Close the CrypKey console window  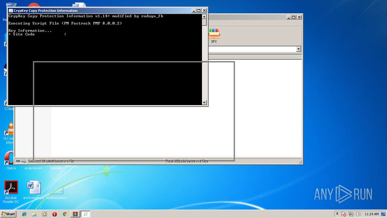(x=204, y=11)
